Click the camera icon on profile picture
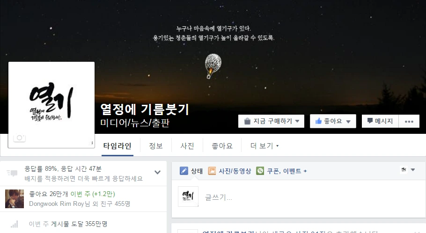 pyautogui.click(x=19, y=138)
